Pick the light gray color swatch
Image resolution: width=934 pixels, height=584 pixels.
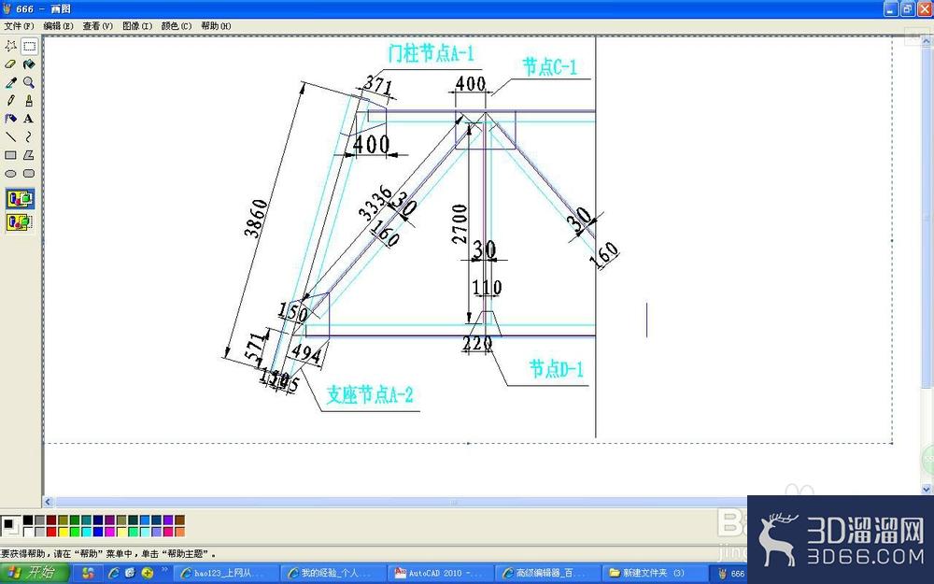(40, 532)
